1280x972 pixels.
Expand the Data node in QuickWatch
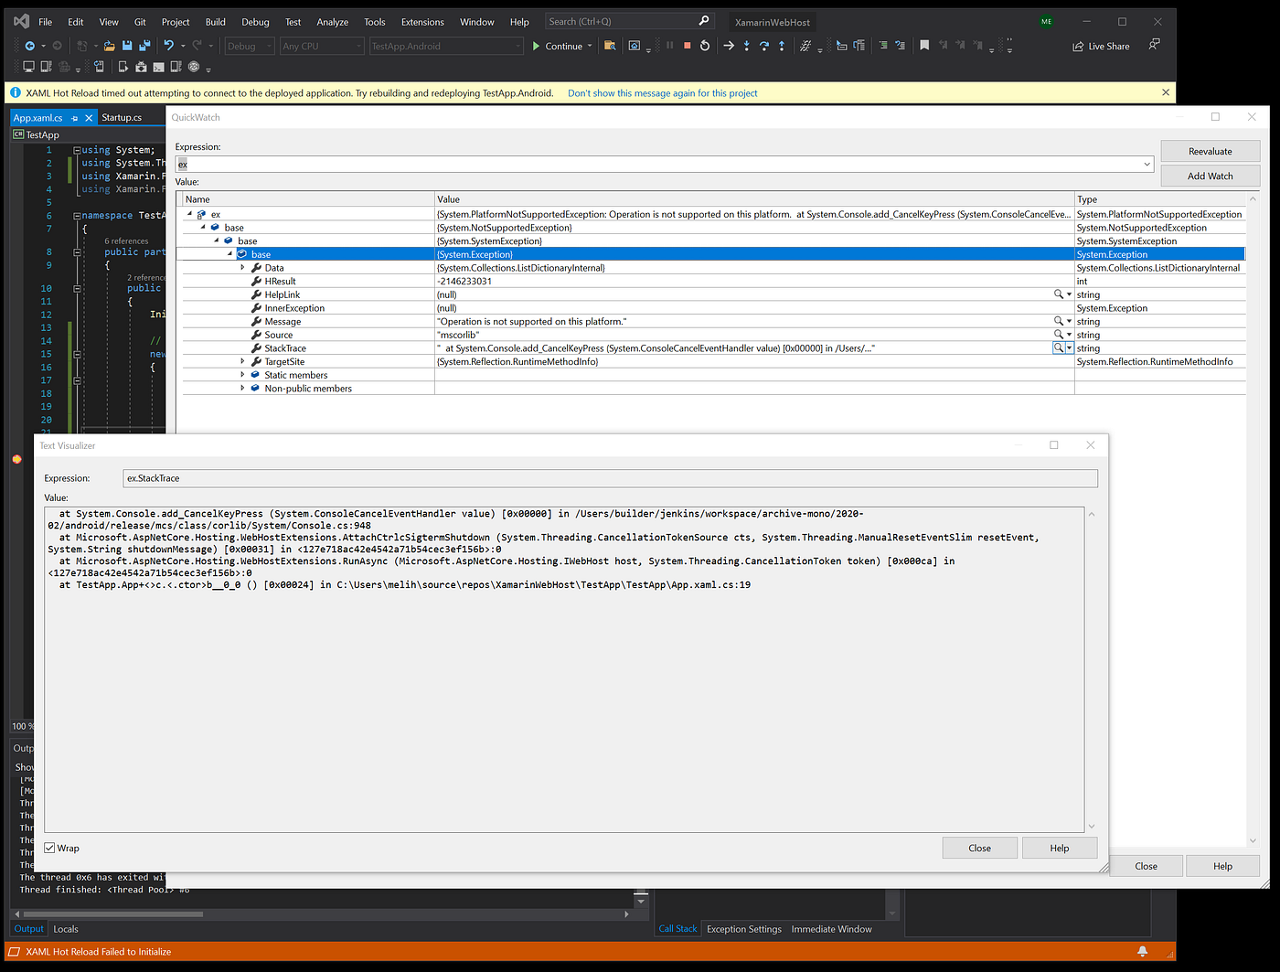[x=242, y=268]
